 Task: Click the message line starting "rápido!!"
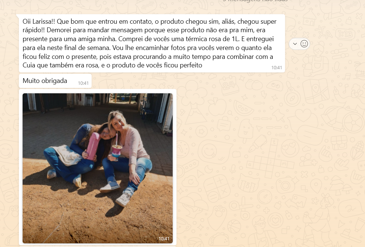(x=144, y=30)
